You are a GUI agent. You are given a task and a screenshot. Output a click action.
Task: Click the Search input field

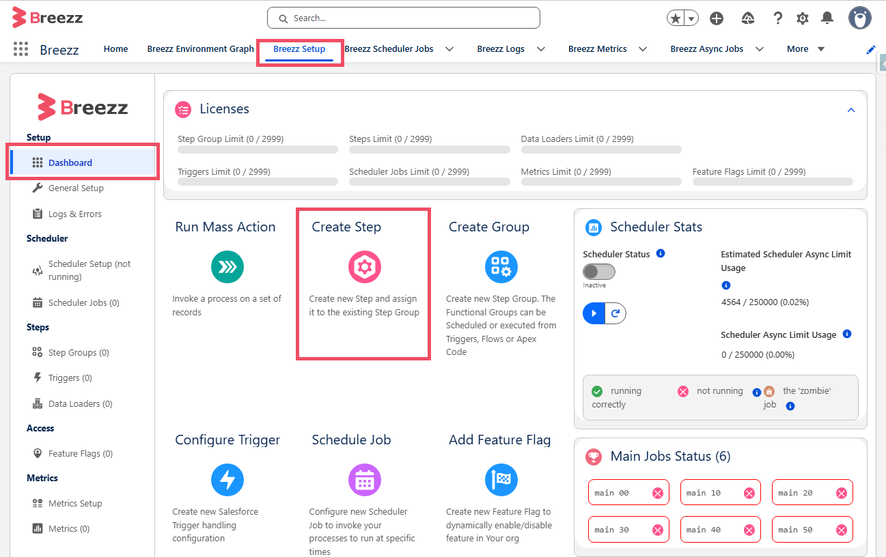[404, 18]
